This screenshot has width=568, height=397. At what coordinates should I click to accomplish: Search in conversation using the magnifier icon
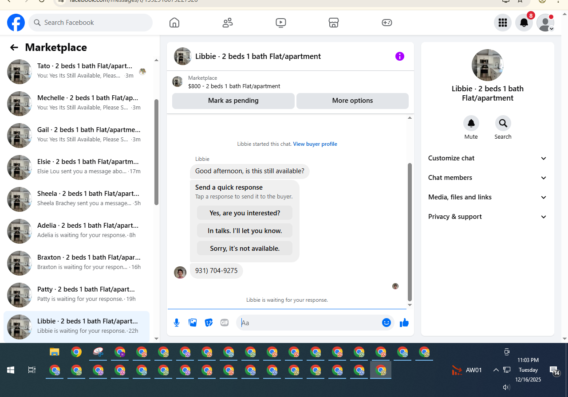pos(503,123)
